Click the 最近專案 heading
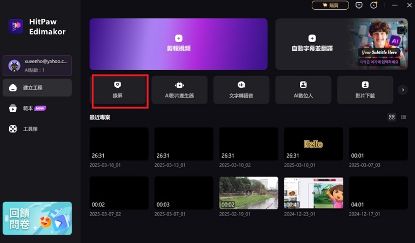Image resolution: width=415 pixels, height=243 pixels. tap(100, 117)
